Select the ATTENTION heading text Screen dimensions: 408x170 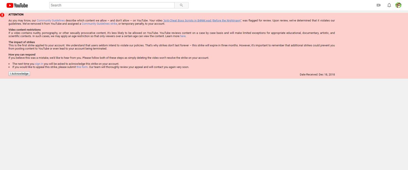click(16, 15)
